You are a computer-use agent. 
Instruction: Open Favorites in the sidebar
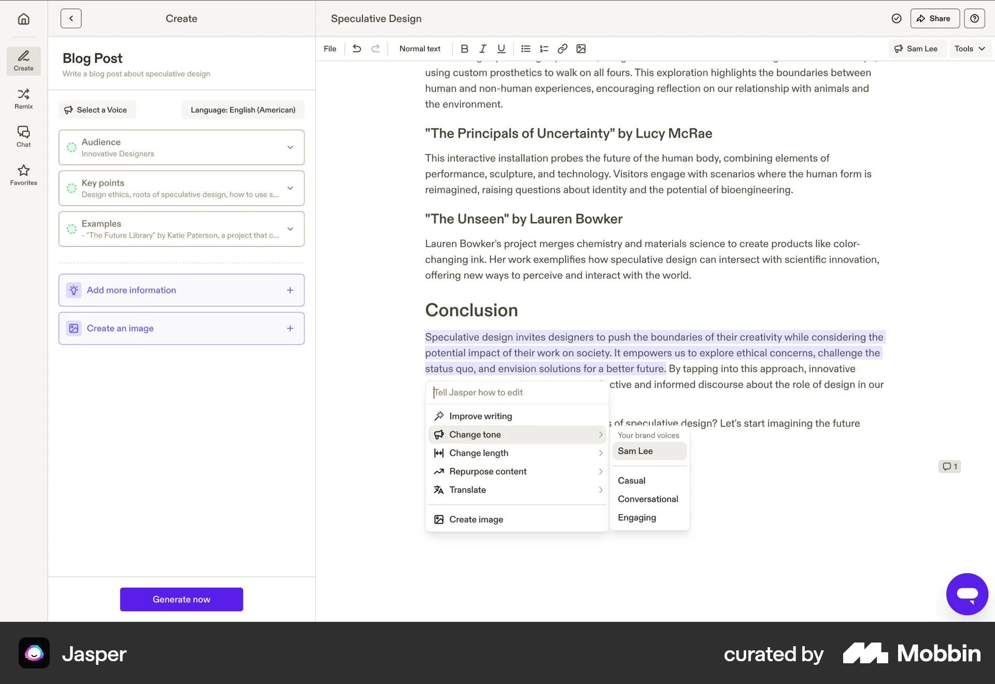23,175
